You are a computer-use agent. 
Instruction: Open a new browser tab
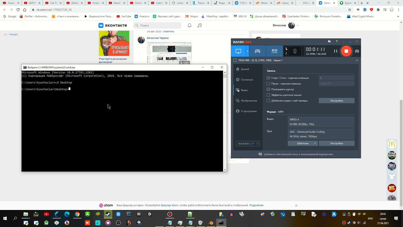pos(361,3)
